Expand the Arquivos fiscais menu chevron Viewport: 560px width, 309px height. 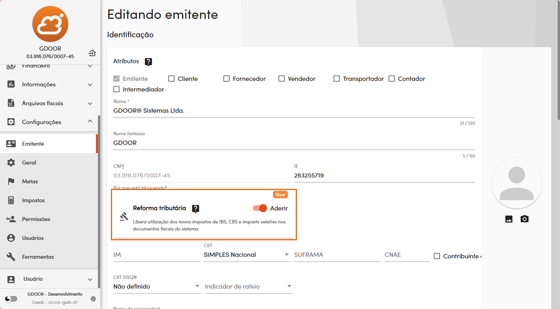click(x=90, y=104)
